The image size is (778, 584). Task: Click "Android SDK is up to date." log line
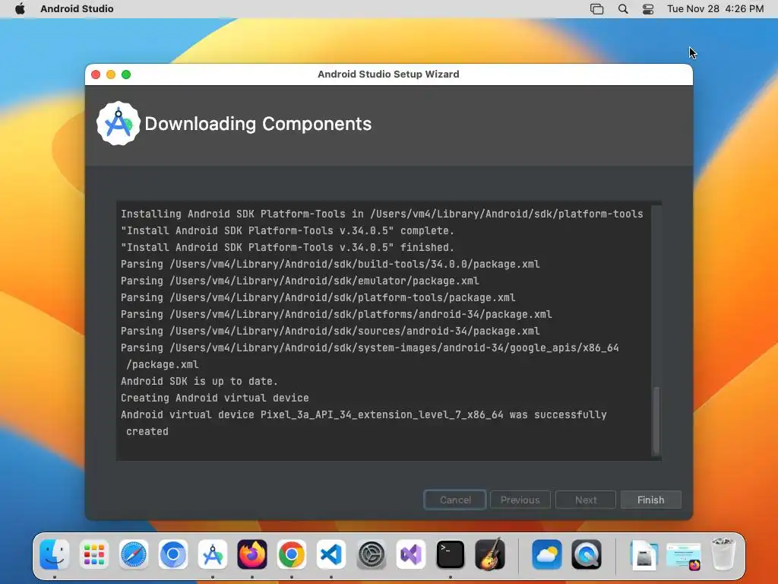199,382
